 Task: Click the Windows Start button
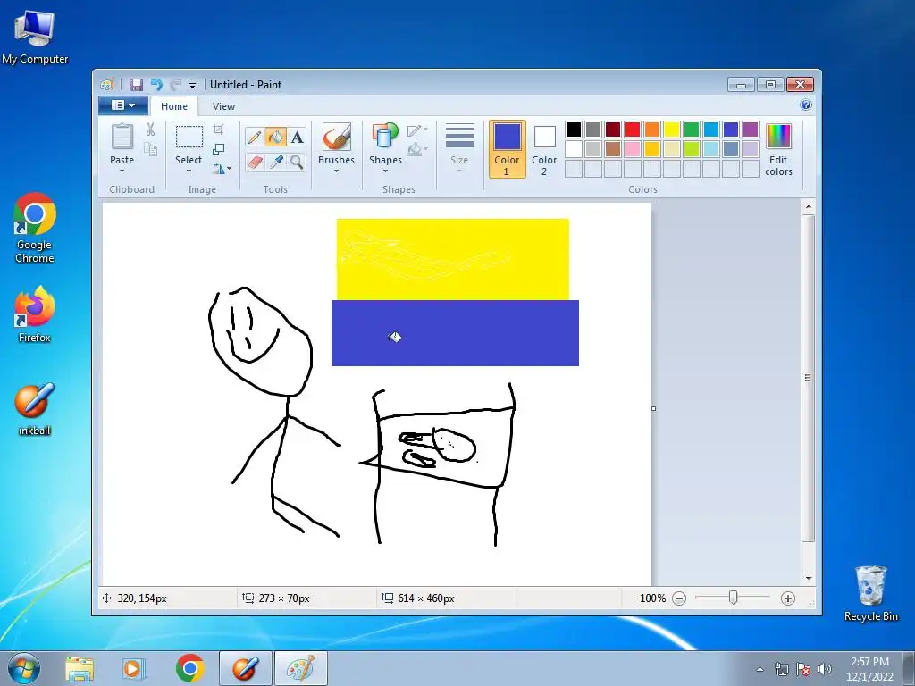pos(24,668)
